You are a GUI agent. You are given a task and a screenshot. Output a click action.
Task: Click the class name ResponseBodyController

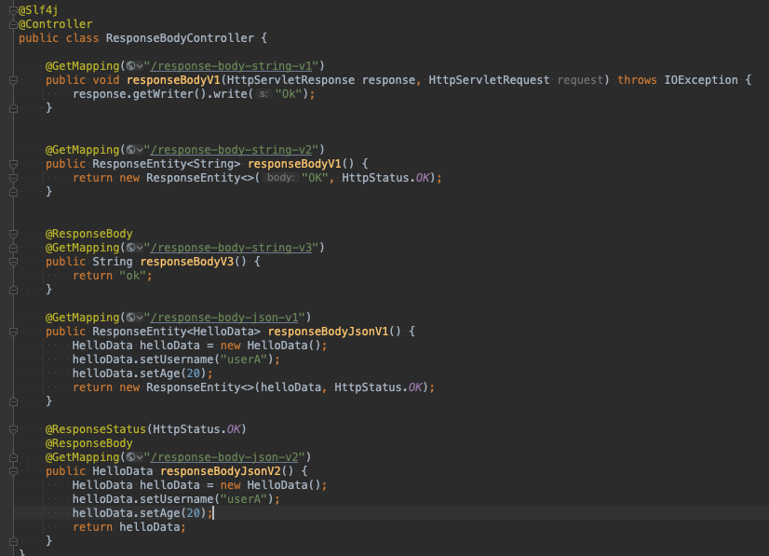click(x=180, y=38)
